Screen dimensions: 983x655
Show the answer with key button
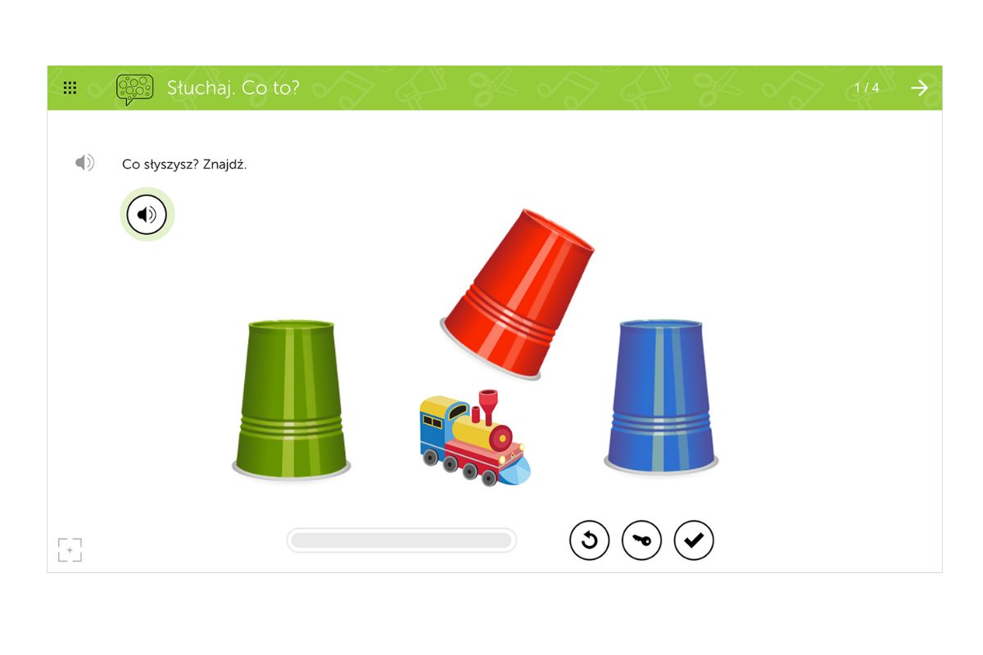click(641, 540)
